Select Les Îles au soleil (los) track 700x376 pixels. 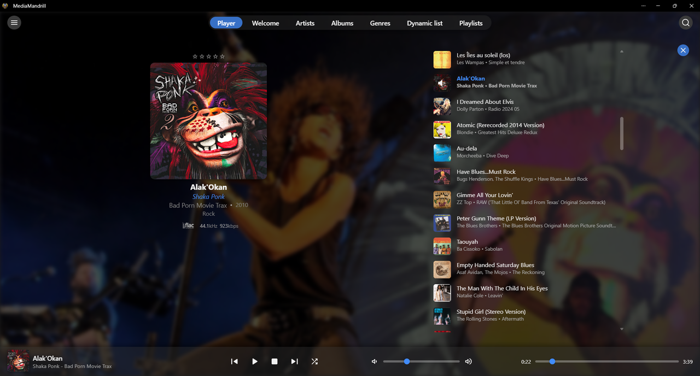point(526,58)
